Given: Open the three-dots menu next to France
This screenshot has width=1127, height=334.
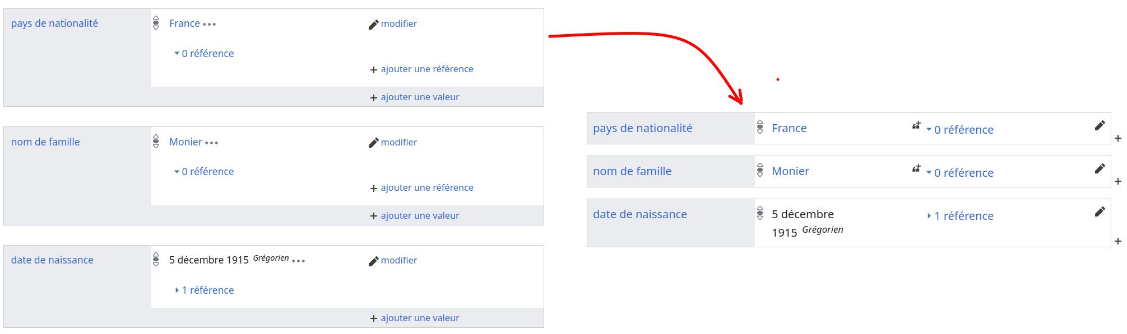Looking at the screenshot, I should coord(210,24).
